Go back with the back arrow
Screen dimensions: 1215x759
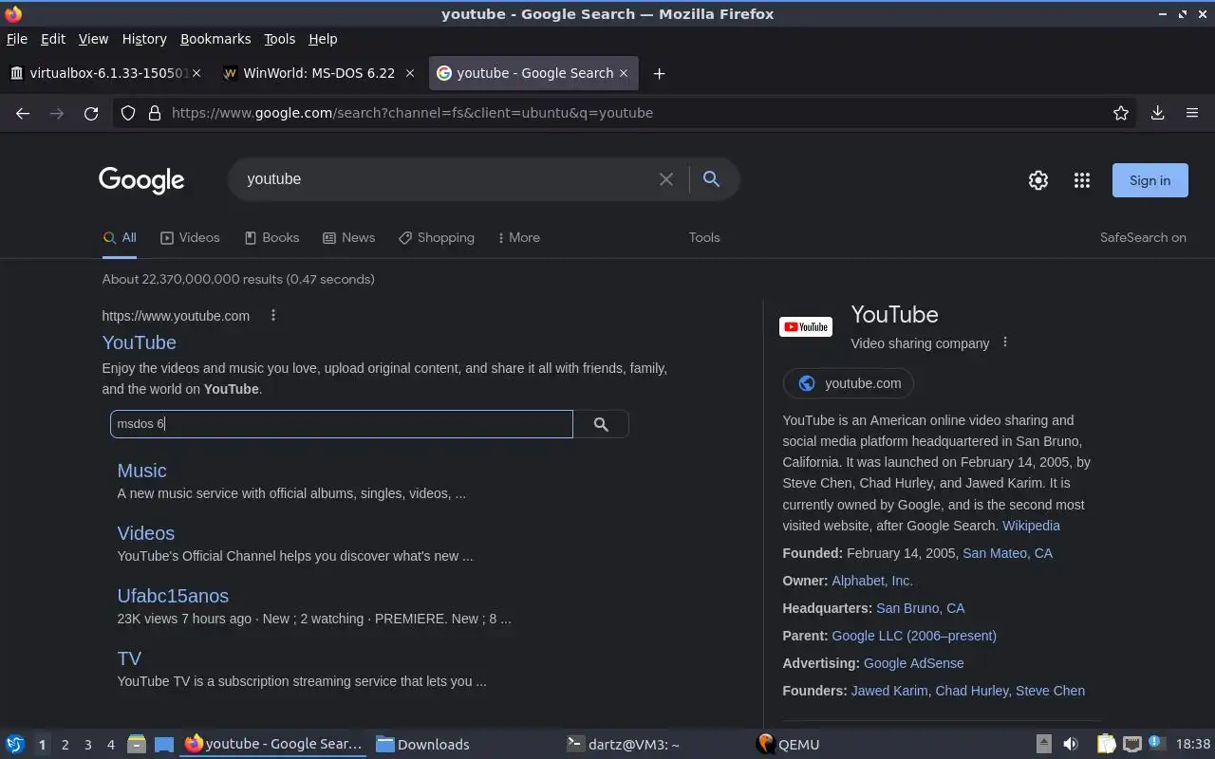click(23, 113)
